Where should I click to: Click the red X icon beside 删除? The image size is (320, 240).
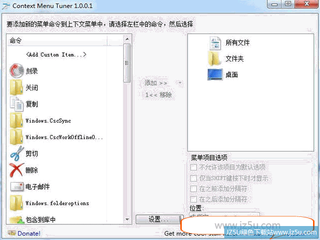point(17,170)
